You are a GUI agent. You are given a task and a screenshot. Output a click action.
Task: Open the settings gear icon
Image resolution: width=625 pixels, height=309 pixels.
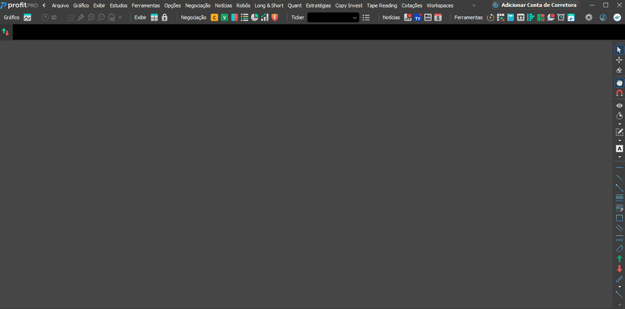click(x=589, y=17)
